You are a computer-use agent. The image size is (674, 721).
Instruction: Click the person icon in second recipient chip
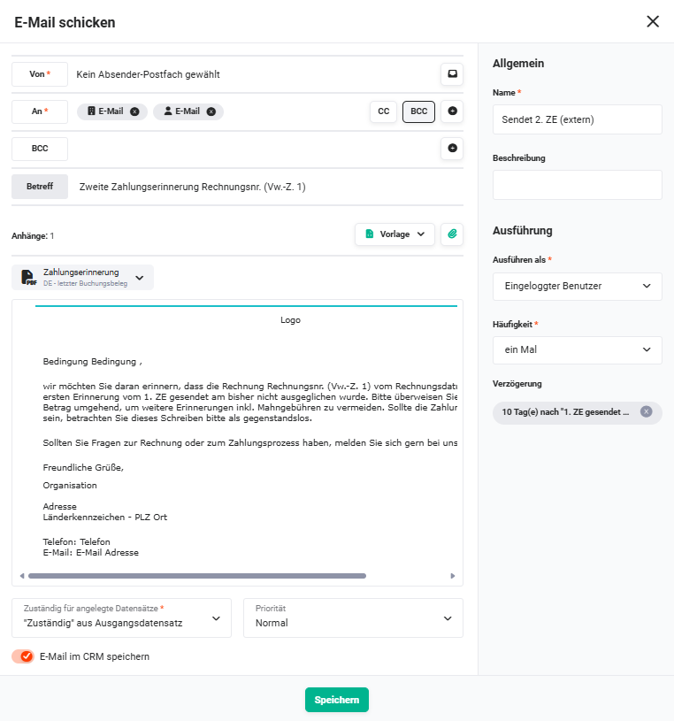click(168, 111)
